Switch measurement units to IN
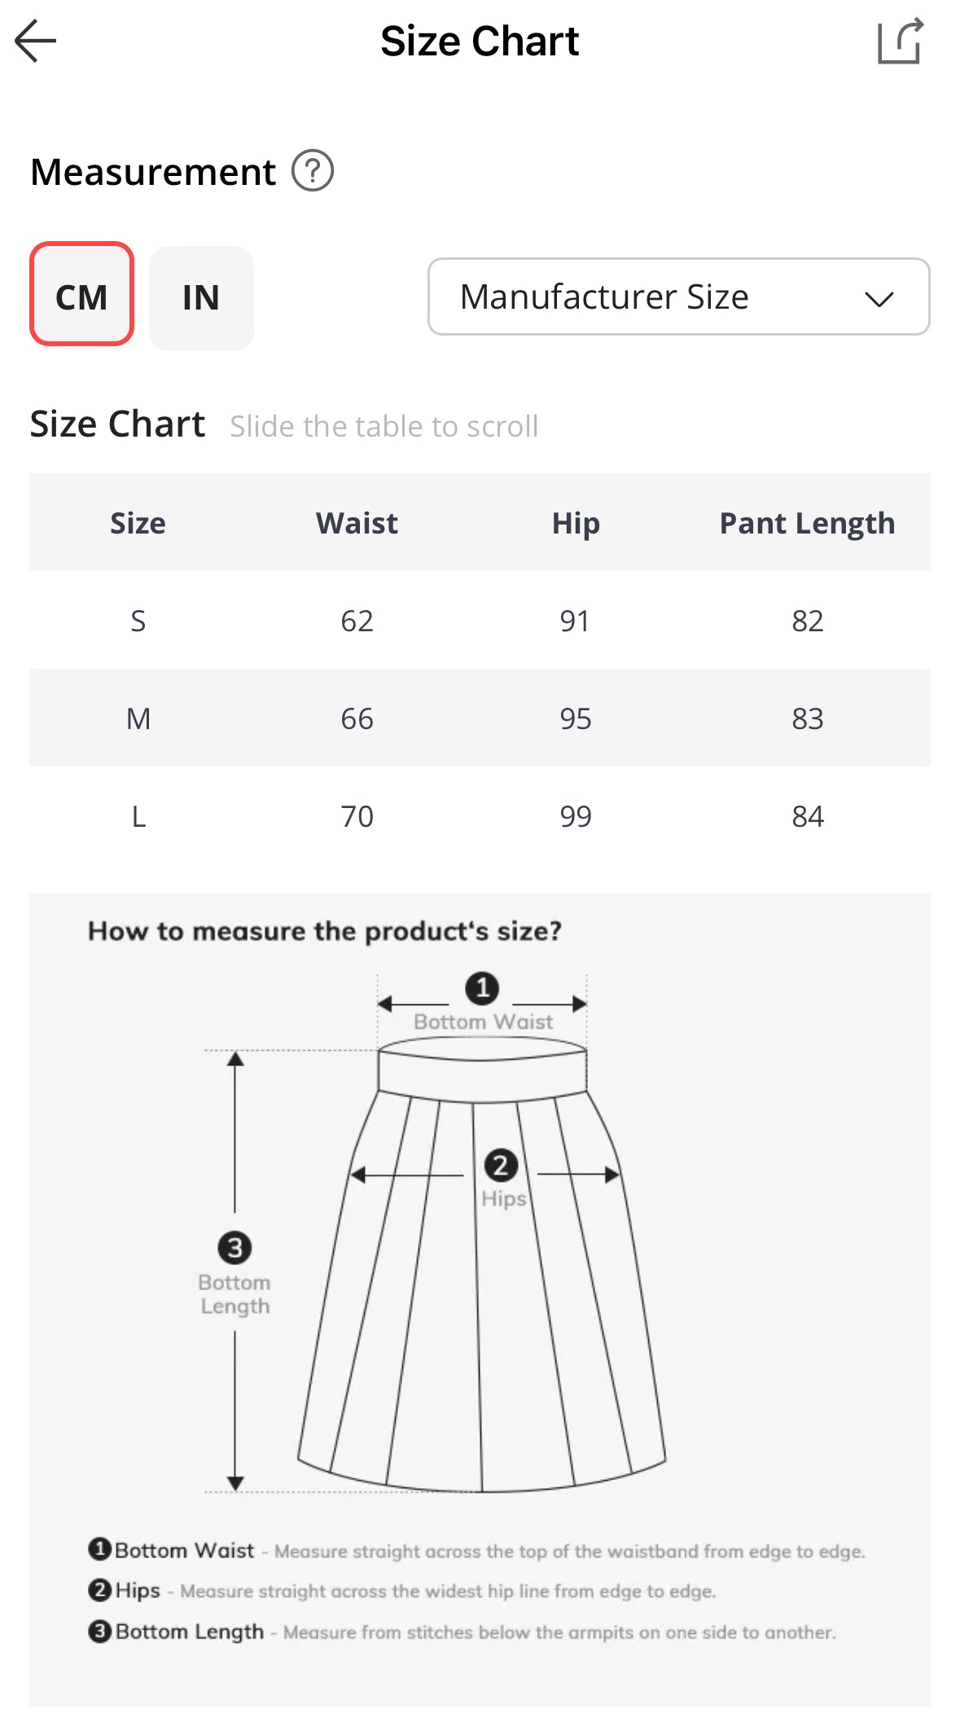Viewport: 960px width, 1713px height. pyautogui.click(x=200, y=297)
